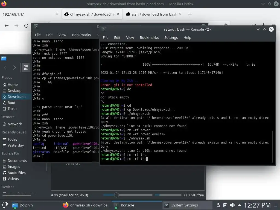Open Bookmarks menu in background Konsole window

point(81,35)
